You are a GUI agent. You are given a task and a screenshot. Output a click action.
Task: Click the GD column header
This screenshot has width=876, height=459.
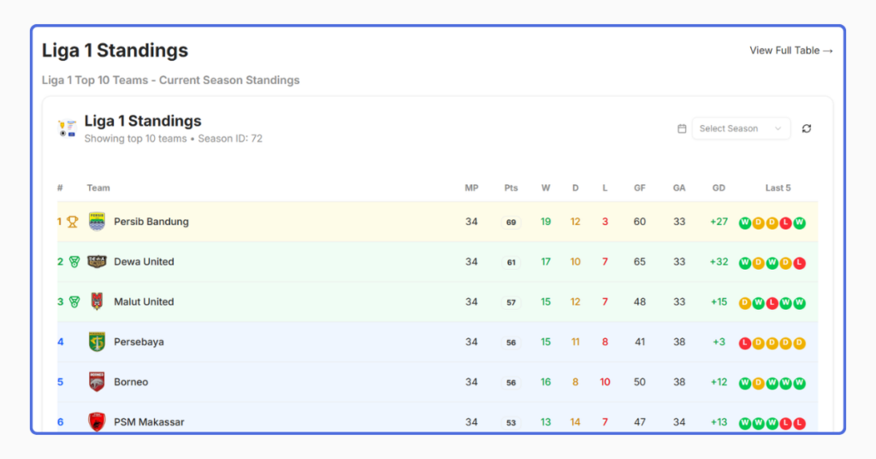point(719,188)
